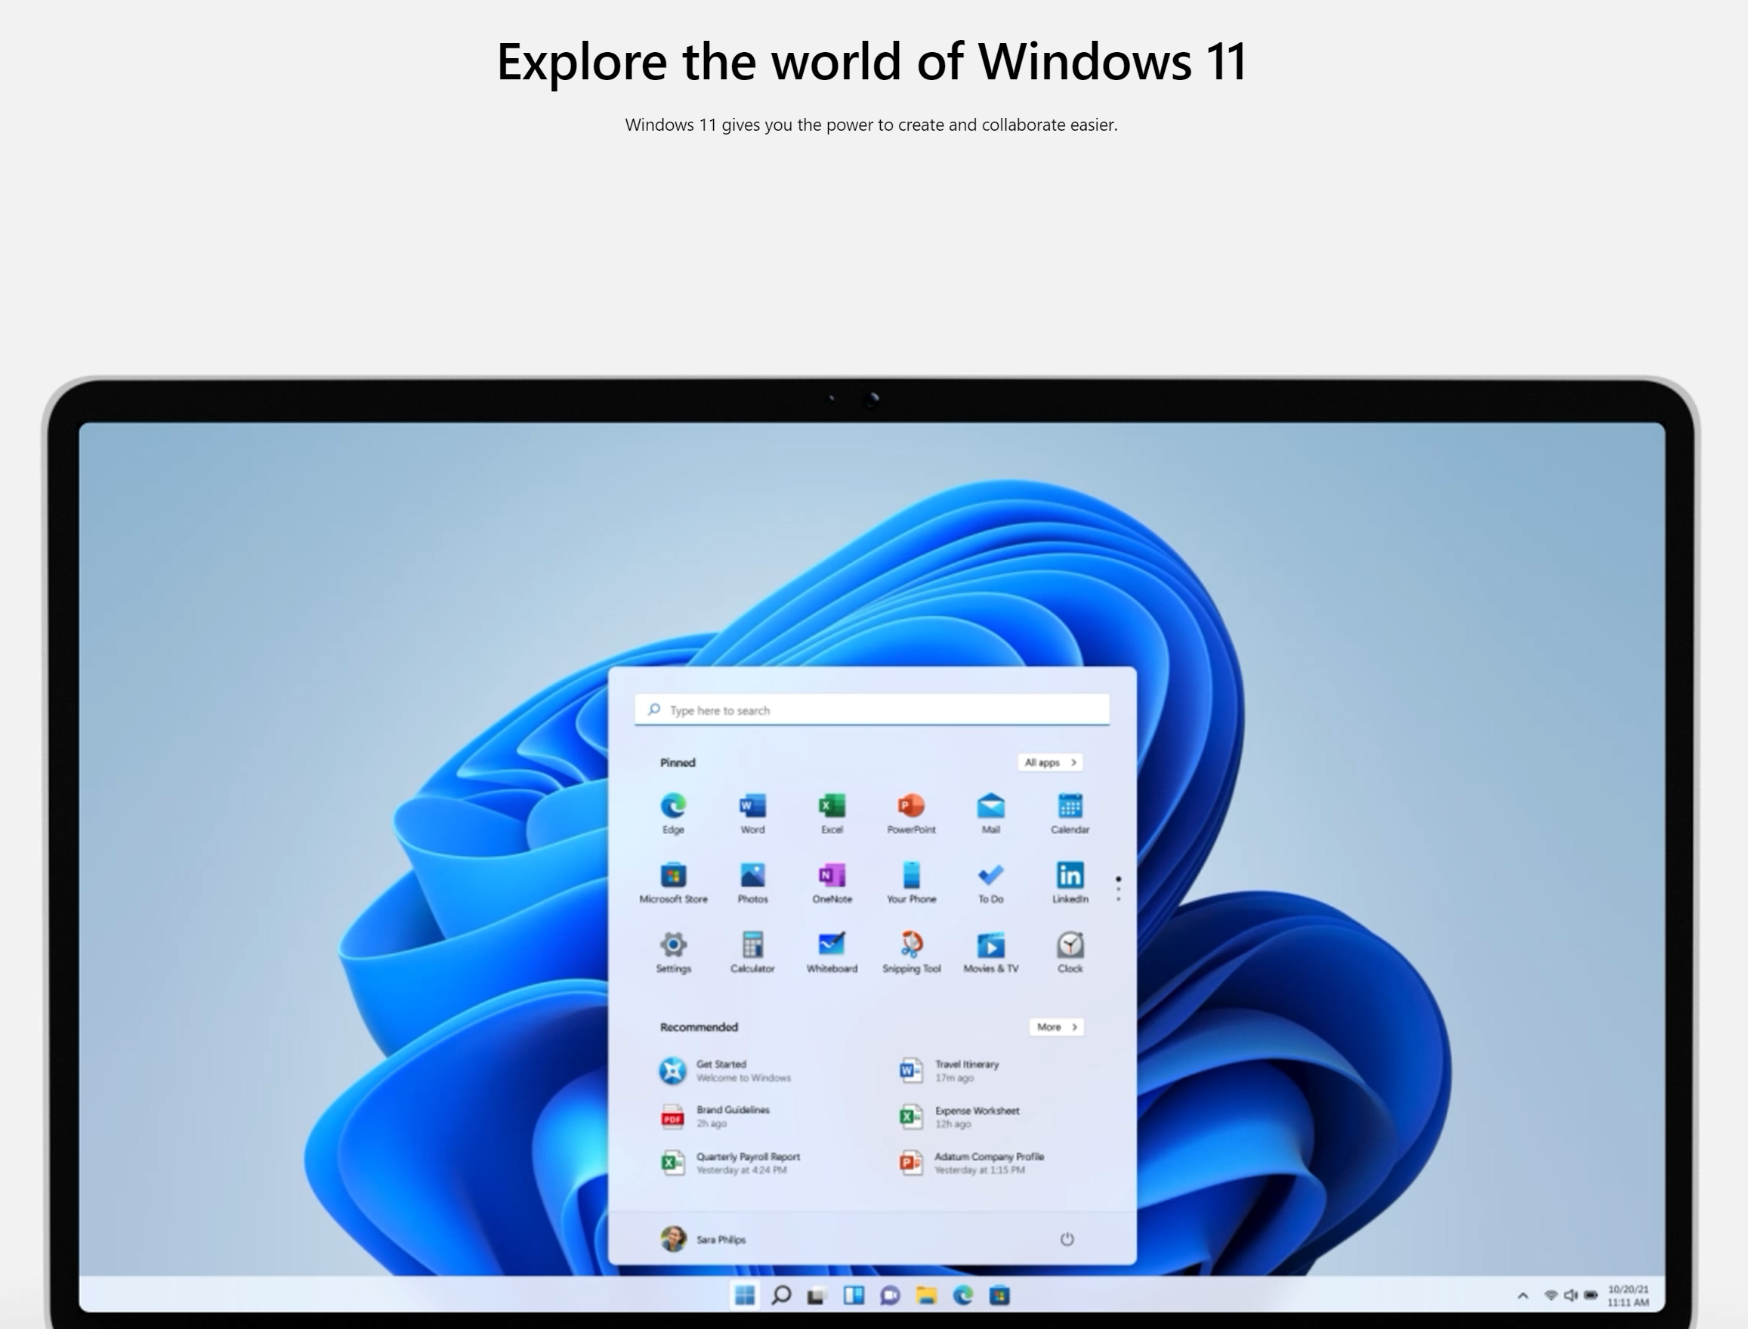Open Edge from the taskbar
Screen dimensions: 1748x1329
[x=962, y=1295]
